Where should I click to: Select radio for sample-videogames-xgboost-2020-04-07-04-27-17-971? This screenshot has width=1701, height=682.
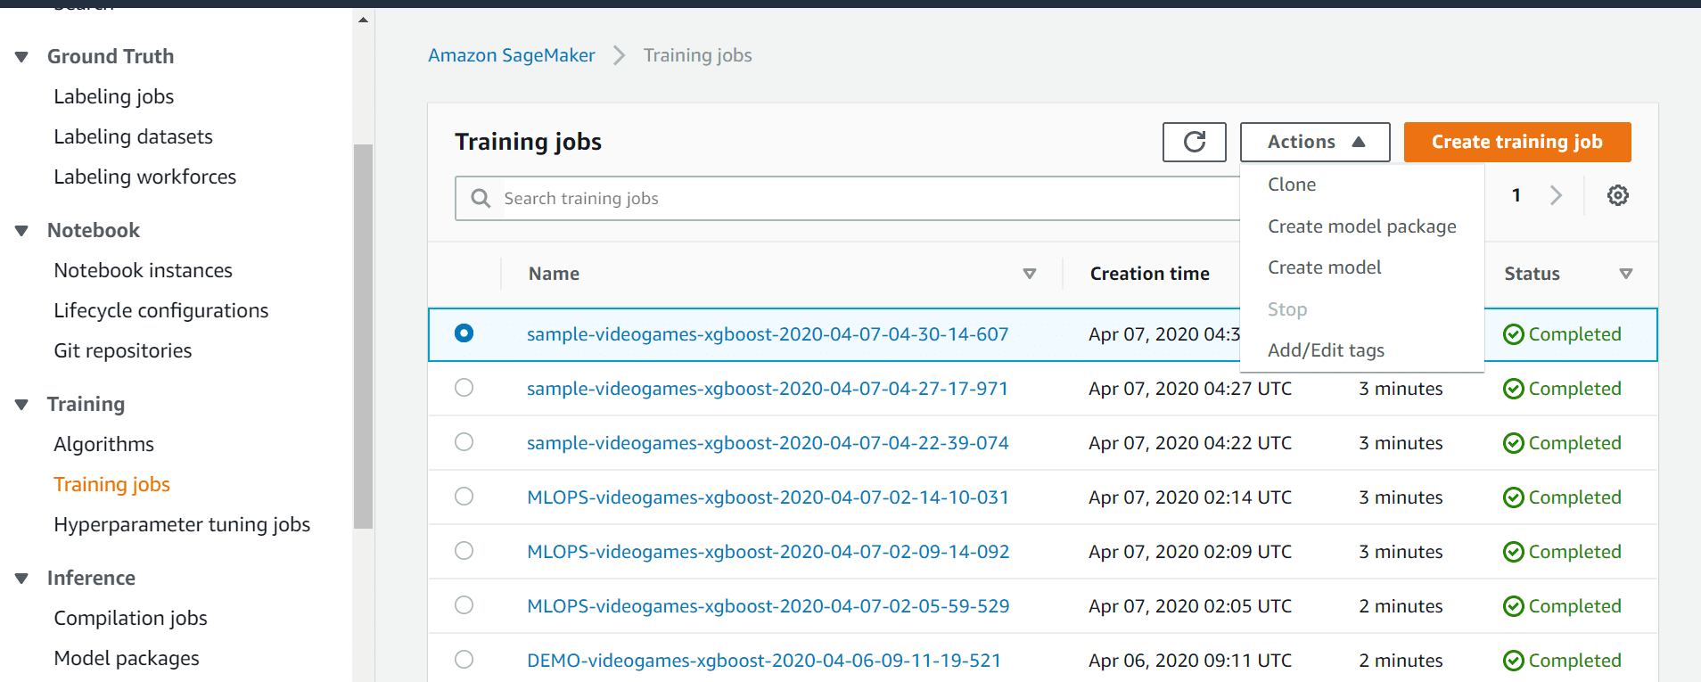pyautogui.click(x=464, y=387)
